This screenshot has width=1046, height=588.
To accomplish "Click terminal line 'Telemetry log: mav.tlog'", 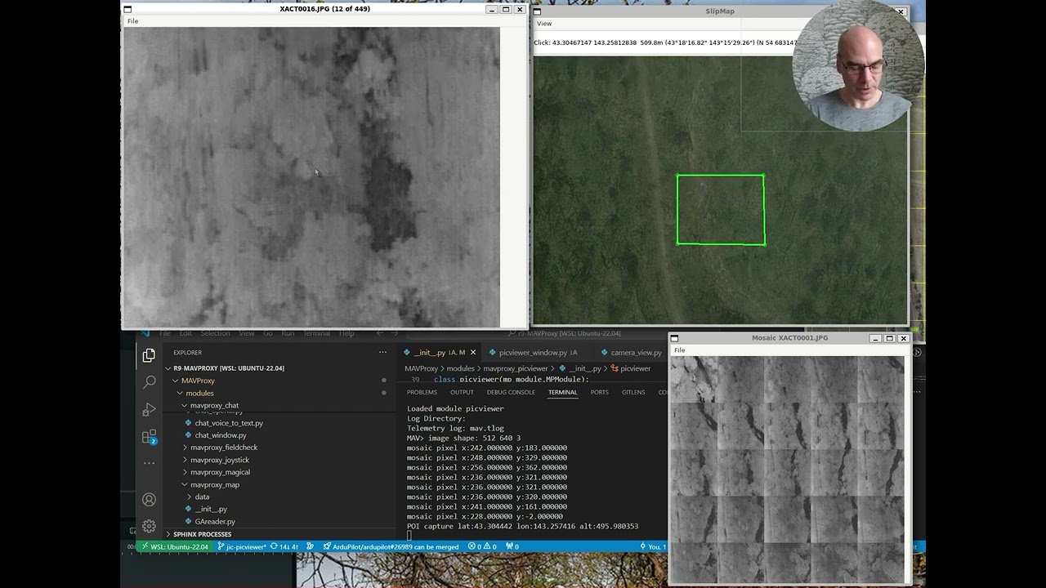I will pyautogui.click(x=455, y=428).
